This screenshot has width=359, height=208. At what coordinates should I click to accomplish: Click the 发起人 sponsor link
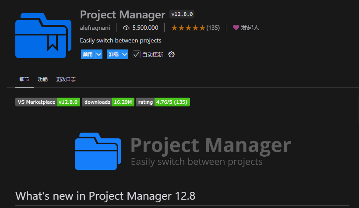click(250, 28)
